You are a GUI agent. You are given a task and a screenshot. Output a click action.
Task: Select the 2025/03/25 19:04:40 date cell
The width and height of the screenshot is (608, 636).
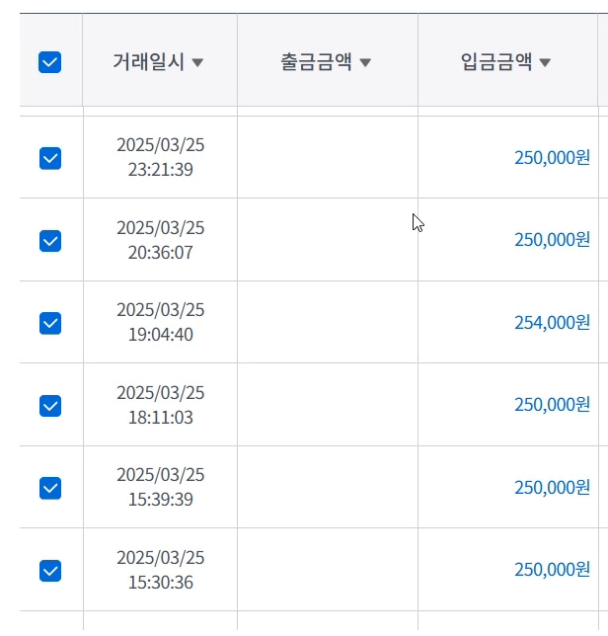[161, 323]
